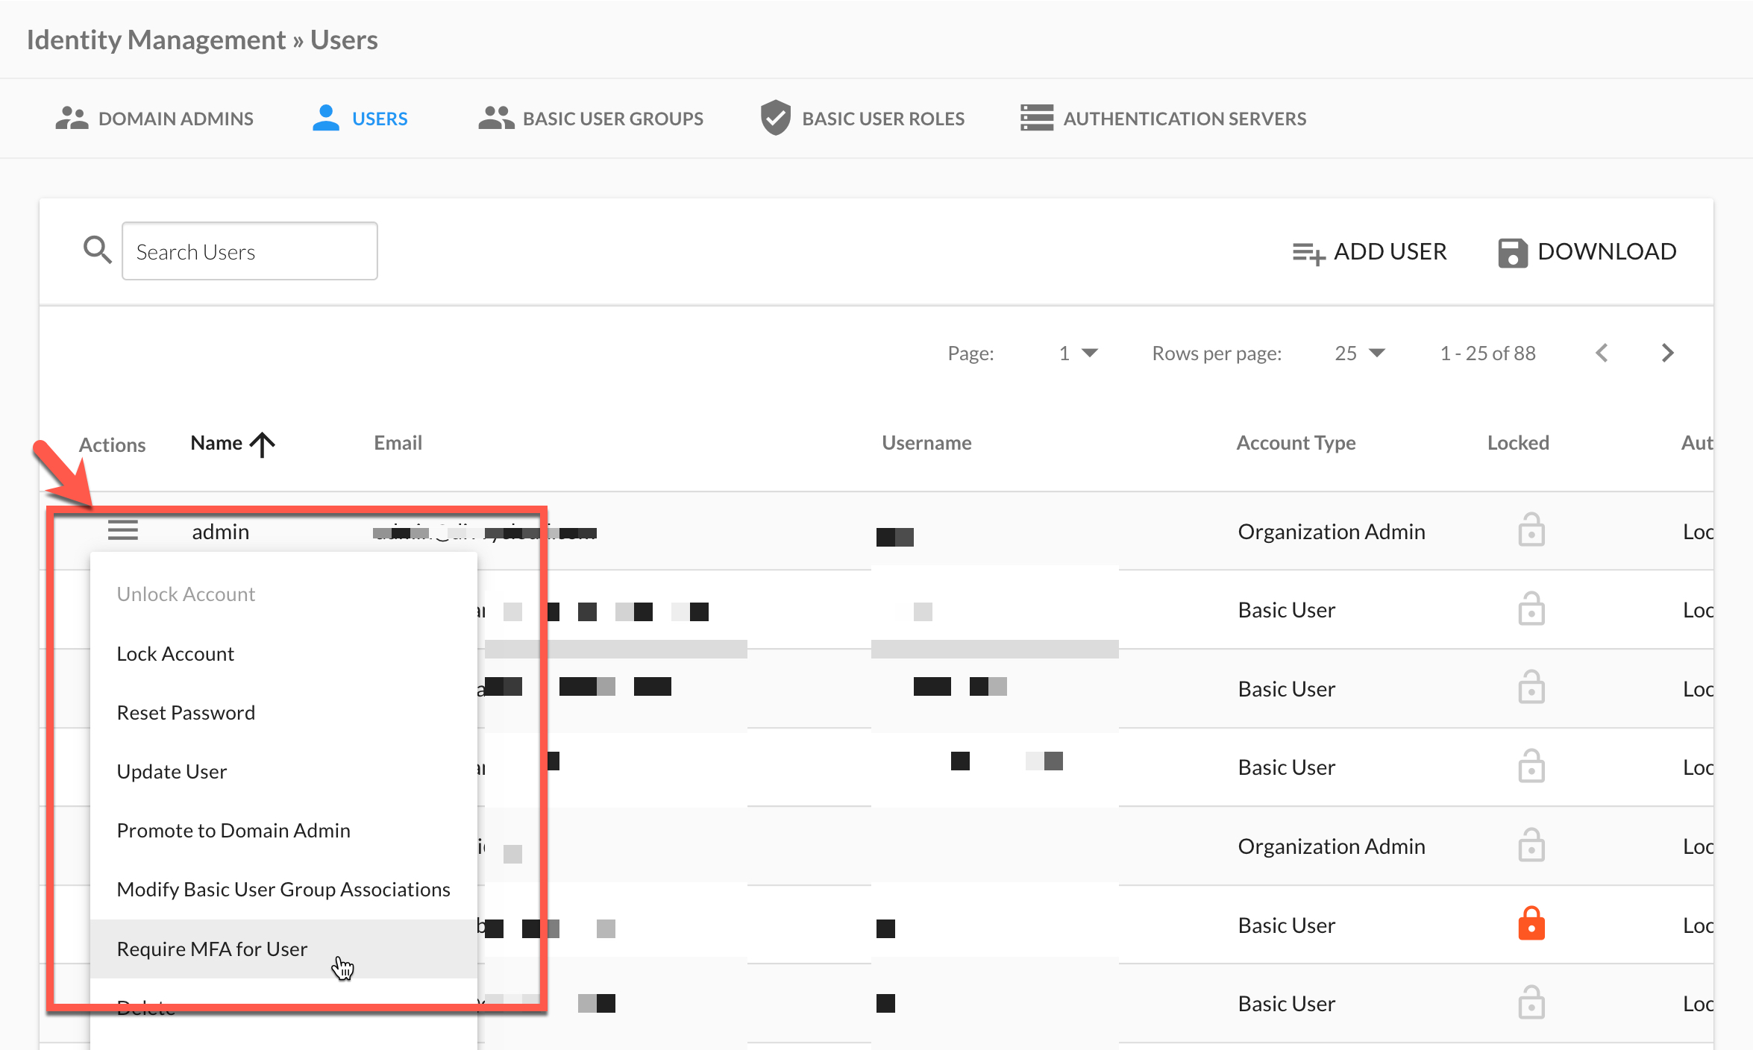Click the Name sort arrow icon
The image size is (1753, 1050).
click(x=263, y=444)
